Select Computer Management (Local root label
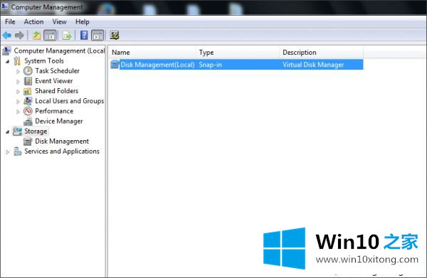Image resolution: width=427 pixels, height=278 pixels. point(59,51)
